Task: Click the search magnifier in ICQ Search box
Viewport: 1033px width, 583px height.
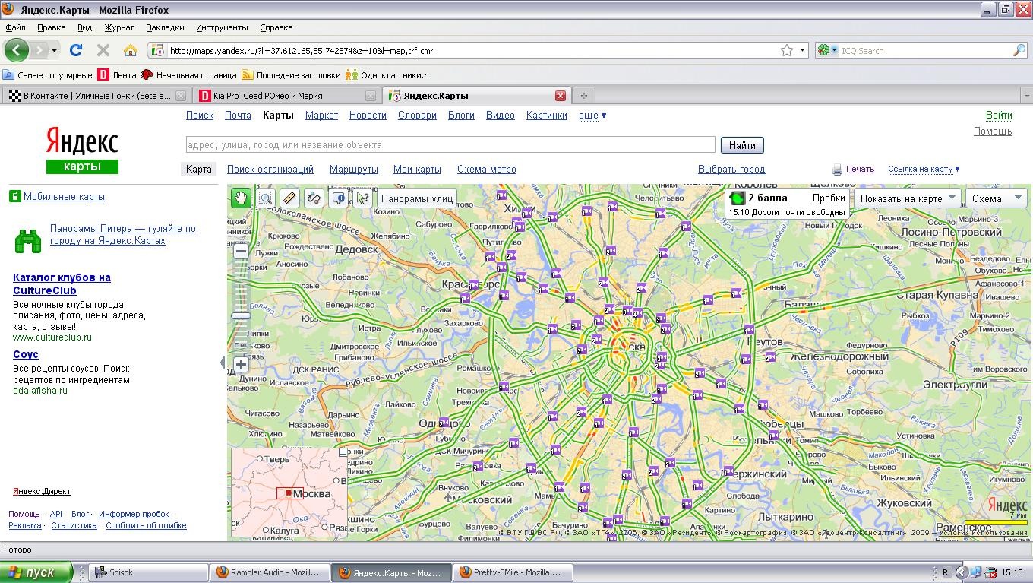Action: click(x=1019, y=50)
